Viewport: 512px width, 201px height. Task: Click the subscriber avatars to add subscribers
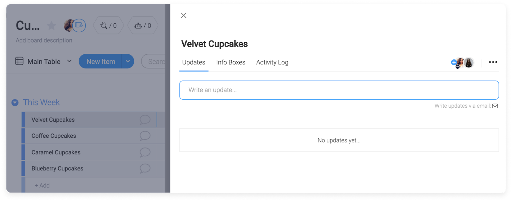pos(462,63)
